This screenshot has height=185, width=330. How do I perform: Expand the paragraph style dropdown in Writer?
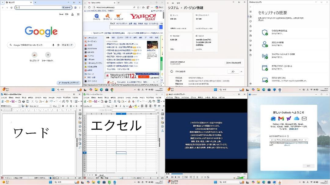pyautogui.click(x=20, y=106)
